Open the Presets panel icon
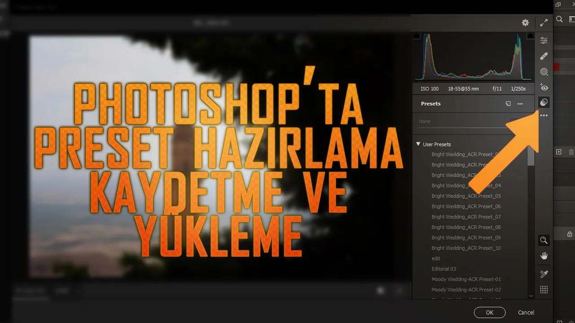This screenshot has width=575, height=323. point(544,102)
